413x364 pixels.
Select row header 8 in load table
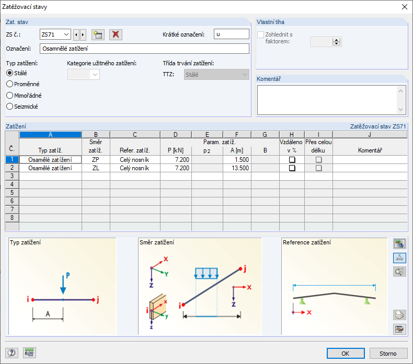point(12,218)
